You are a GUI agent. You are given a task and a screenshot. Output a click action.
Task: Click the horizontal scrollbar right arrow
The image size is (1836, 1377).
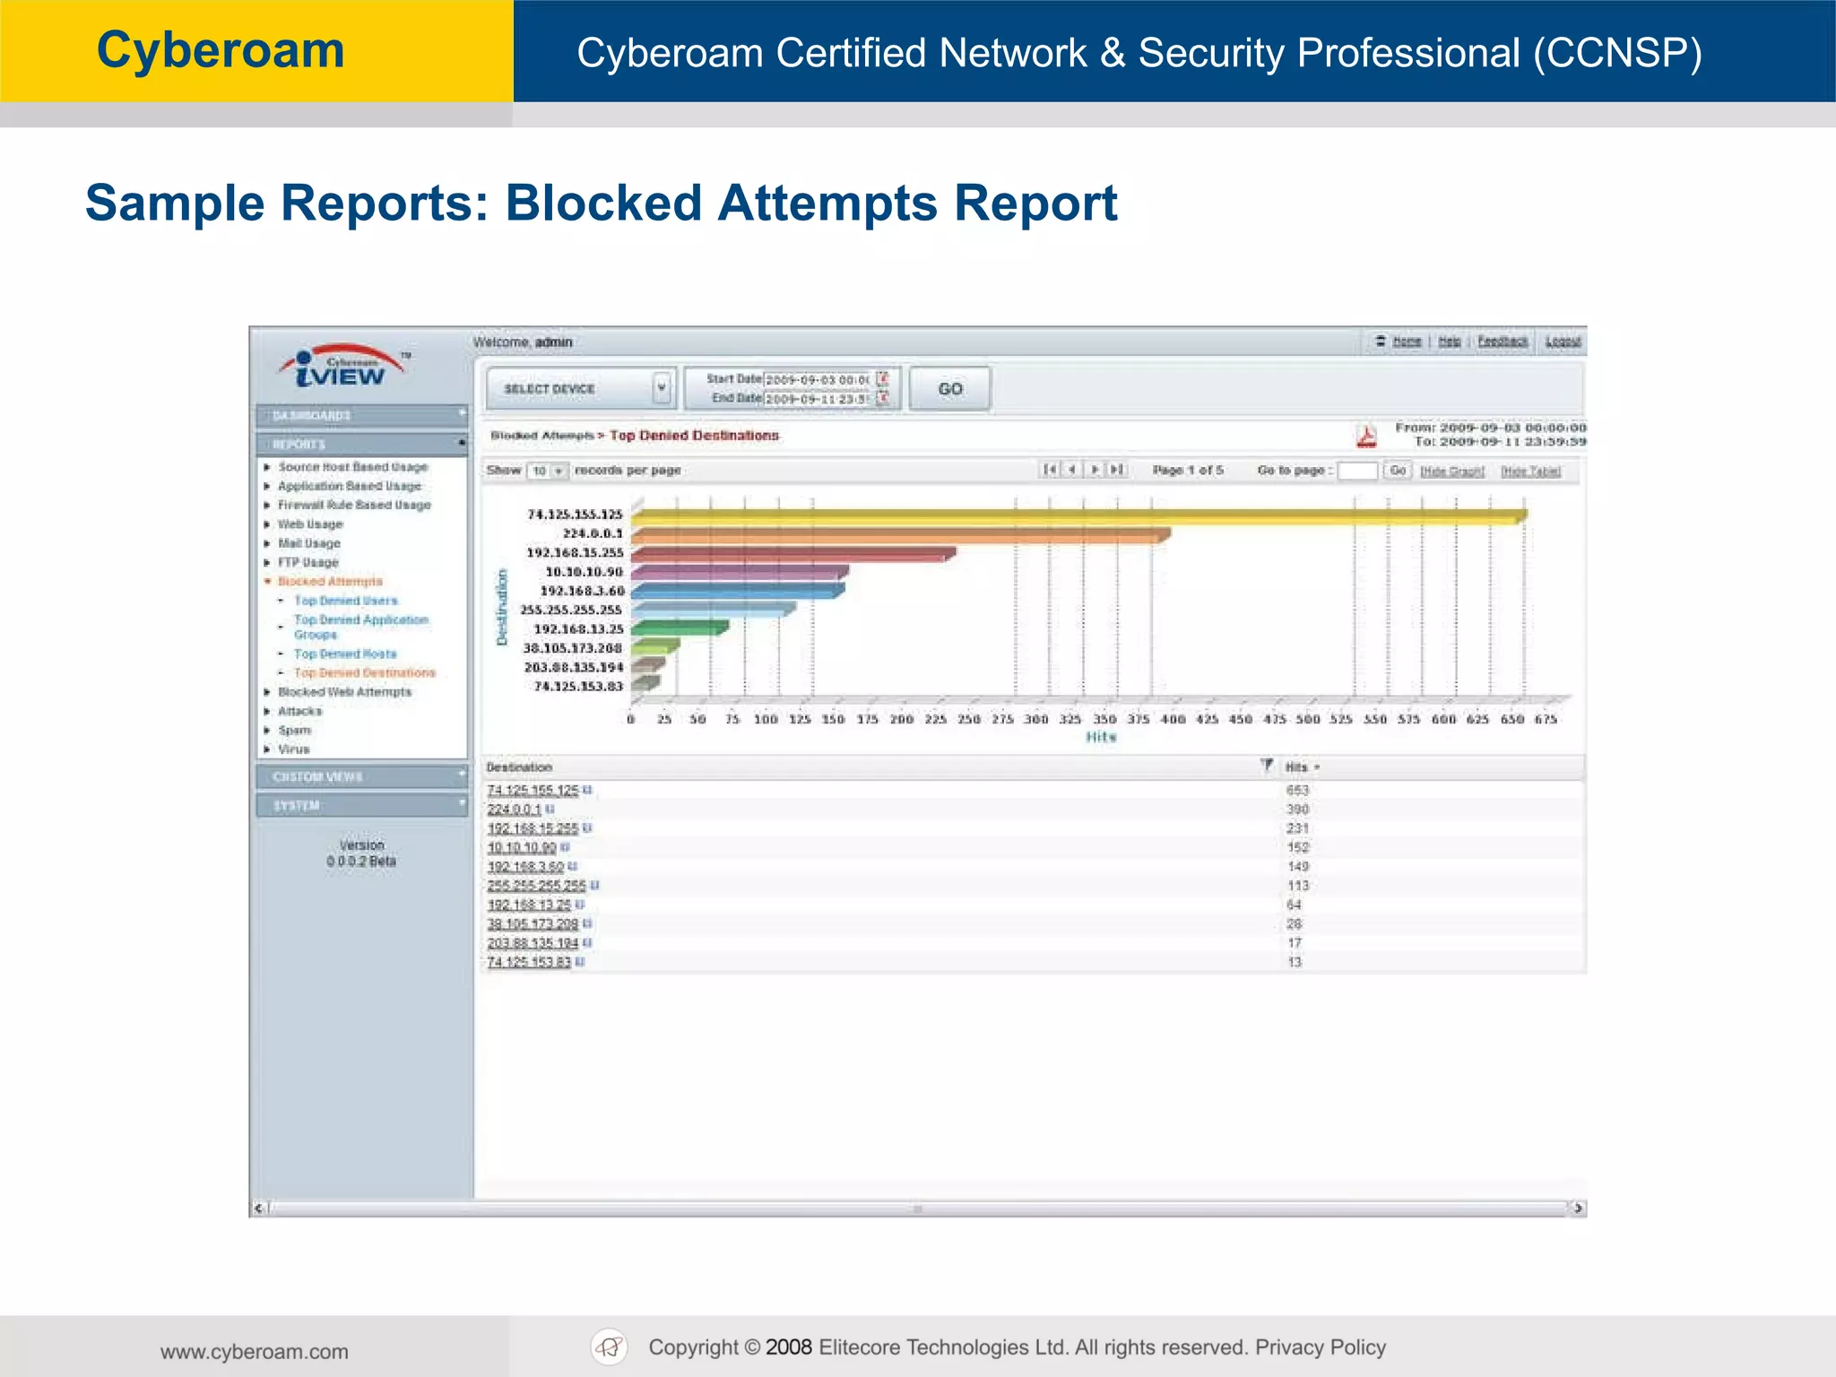1578,1208
